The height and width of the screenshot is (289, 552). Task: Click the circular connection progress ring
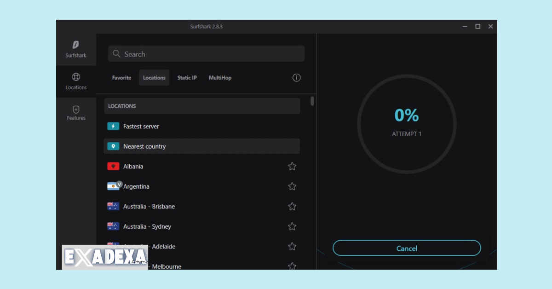pos(407,124)
